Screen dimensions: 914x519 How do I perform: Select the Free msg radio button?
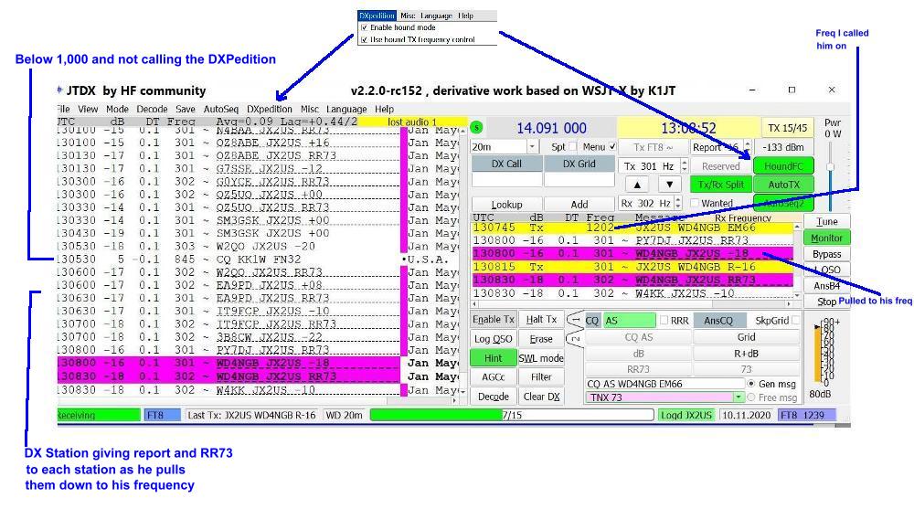pyautogui.click(x=751, y=397)
